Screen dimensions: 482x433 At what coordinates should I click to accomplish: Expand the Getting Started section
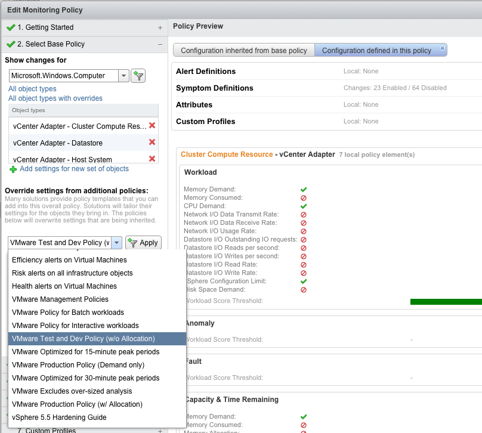point(160,27)
